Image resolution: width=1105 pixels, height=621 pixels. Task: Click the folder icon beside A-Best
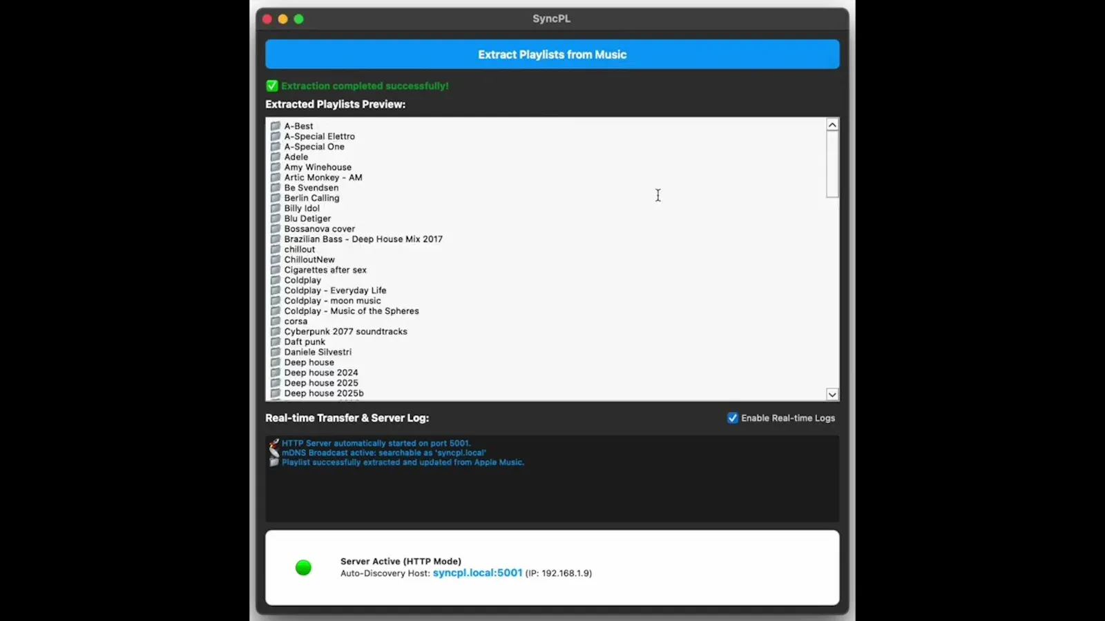click(276, 126)
